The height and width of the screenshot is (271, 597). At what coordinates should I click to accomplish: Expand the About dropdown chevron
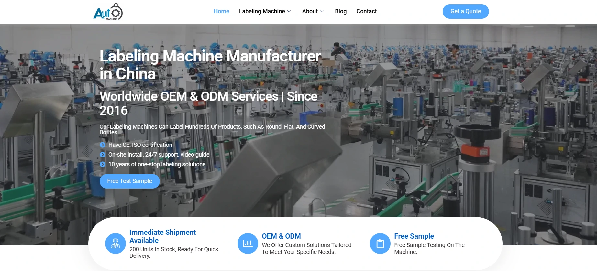[x=322, y=11]
